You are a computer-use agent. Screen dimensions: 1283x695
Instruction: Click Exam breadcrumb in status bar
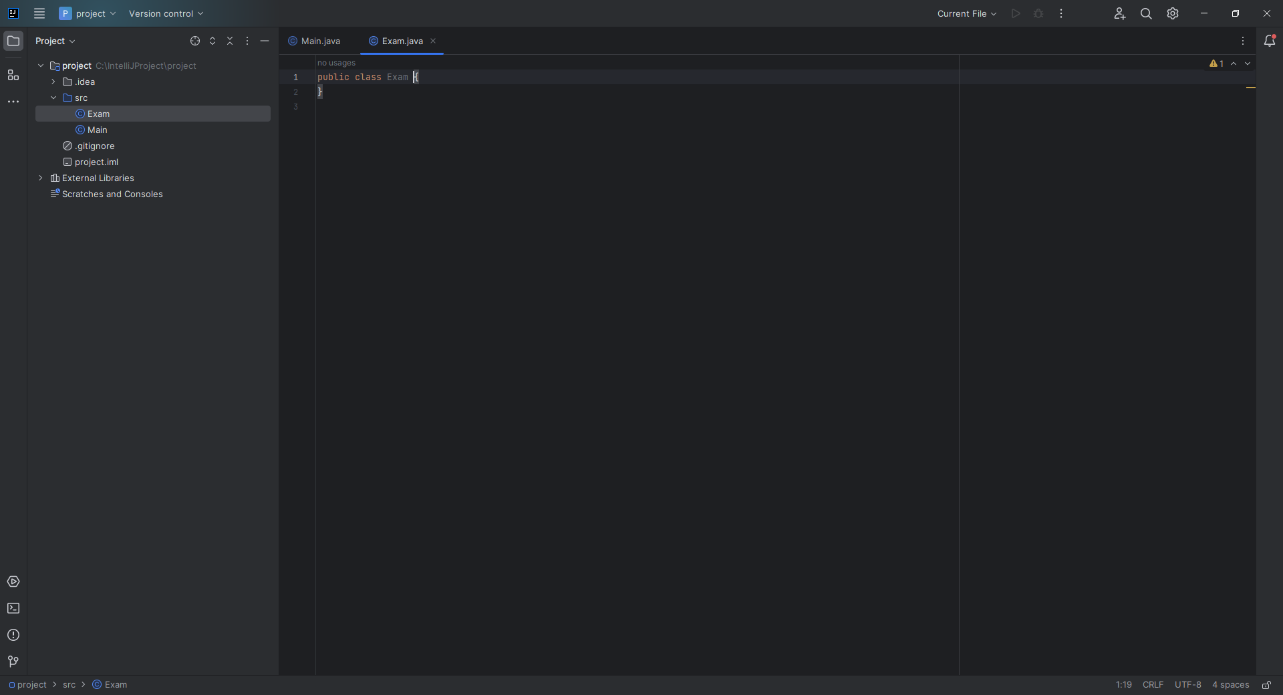(110, 685)
